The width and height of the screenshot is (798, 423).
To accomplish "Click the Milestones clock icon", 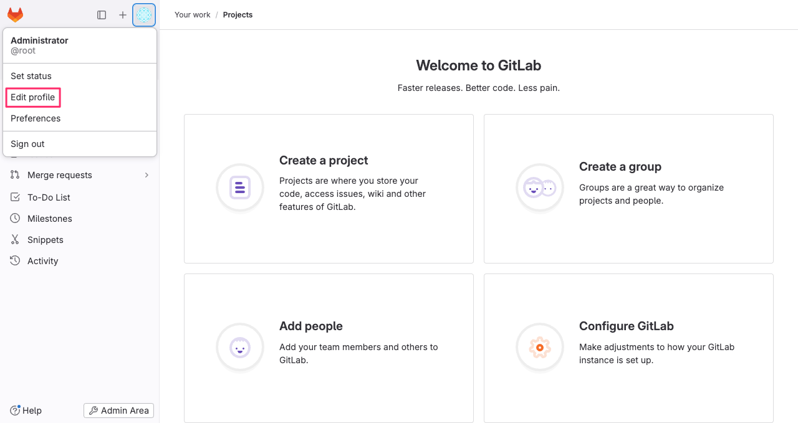I will [x=15, y=219].
